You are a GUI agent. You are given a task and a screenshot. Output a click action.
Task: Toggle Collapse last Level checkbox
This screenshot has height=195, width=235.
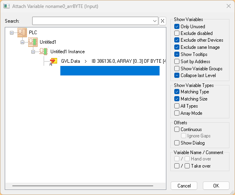177,75
